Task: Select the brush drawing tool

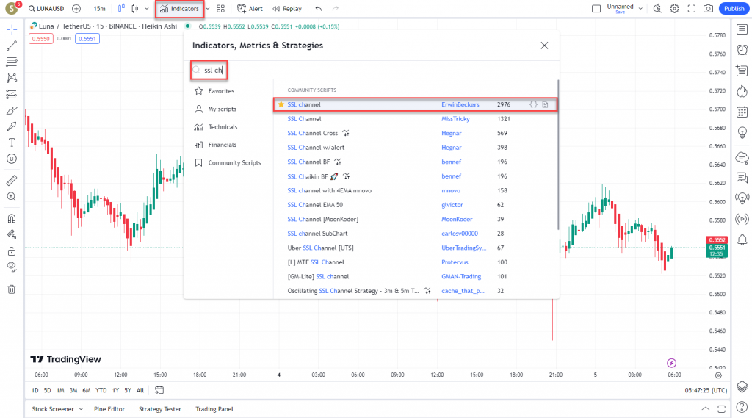Action: pyautogui.click(x=12, y=110)
